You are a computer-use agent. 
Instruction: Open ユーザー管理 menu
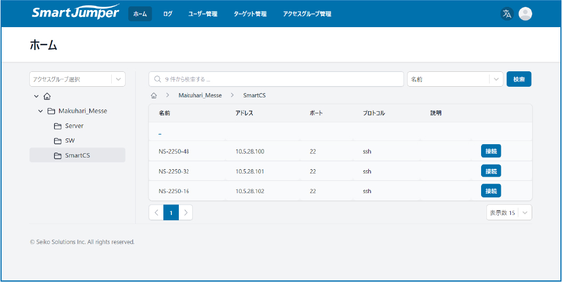(x=203, y=14)
